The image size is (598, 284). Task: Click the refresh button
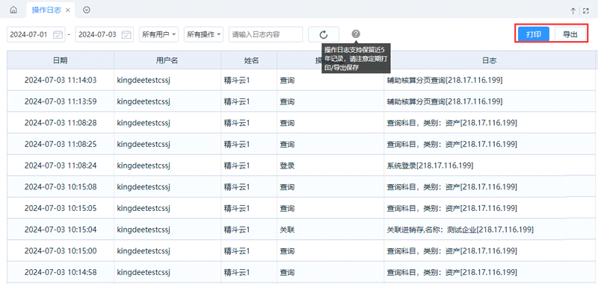pyautogui.click(x=324, y=34)
